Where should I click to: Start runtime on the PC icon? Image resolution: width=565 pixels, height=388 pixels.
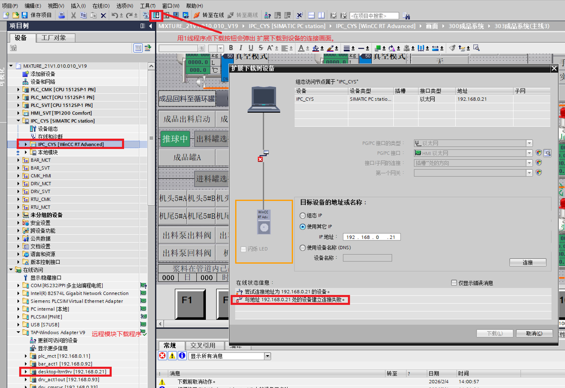pos(186,15)
